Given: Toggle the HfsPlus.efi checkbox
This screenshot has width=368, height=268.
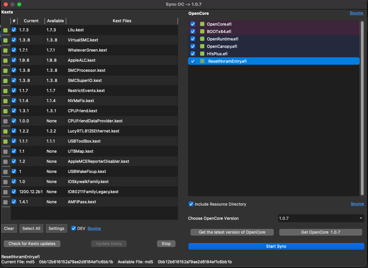Looking at the screenshot, I should [x=193, y=54].
